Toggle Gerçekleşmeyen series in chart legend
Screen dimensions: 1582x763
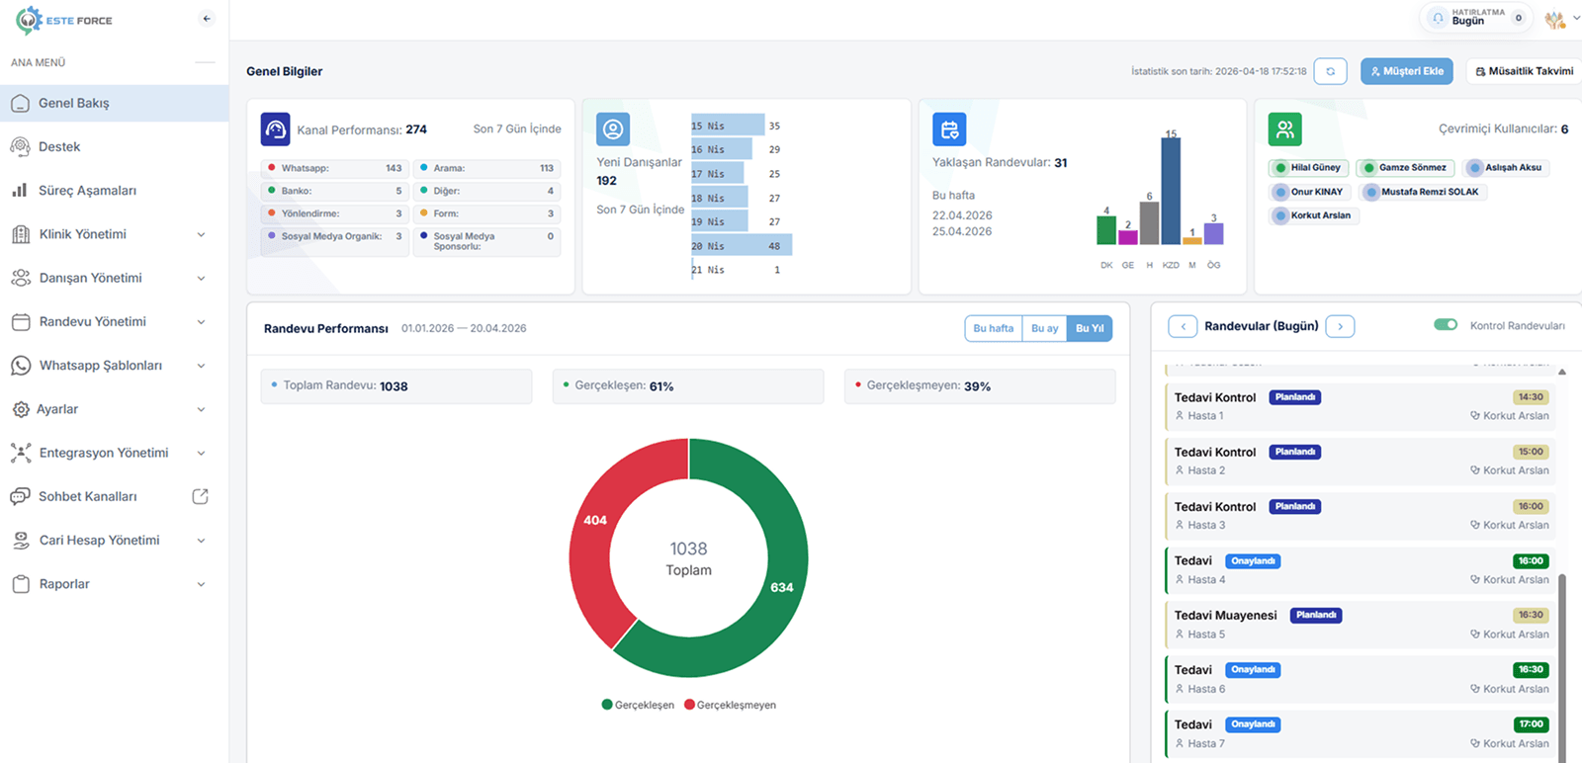(x=730, y=705)
